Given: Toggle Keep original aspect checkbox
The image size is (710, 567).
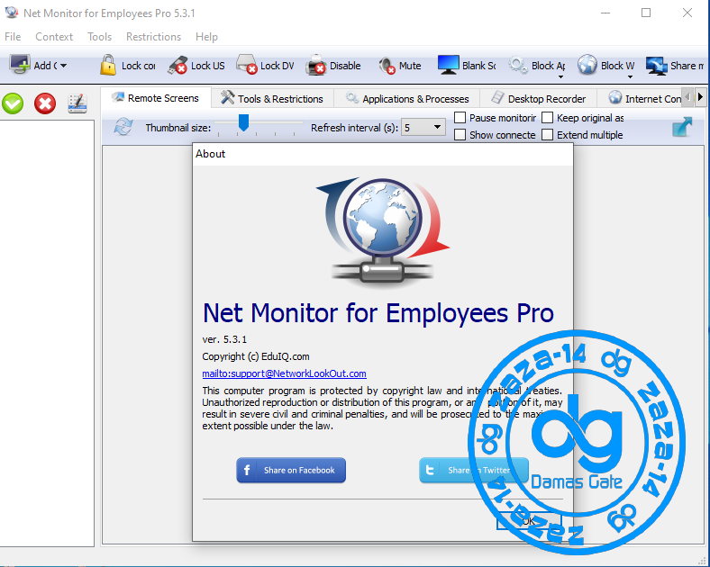Looking at the screenshot, I should click(548, 118).
